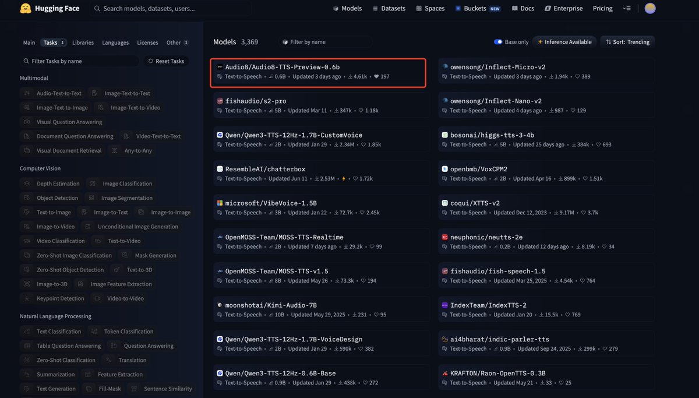Screen dimensions: 699x398
Task: Open Buckets NEW navigation item
Action: 478,8
